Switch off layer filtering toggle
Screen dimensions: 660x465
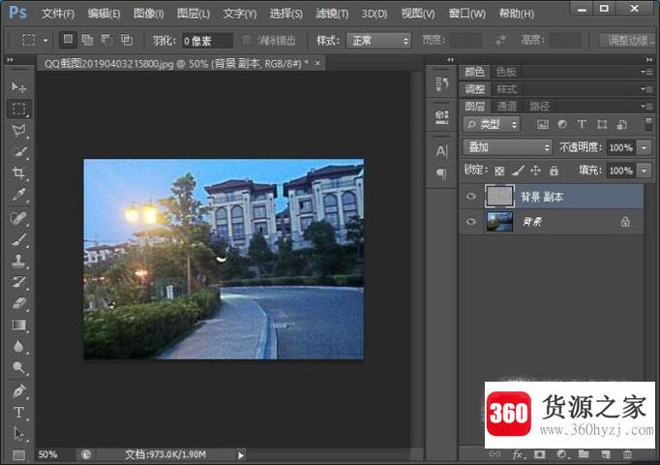(648, 124)
